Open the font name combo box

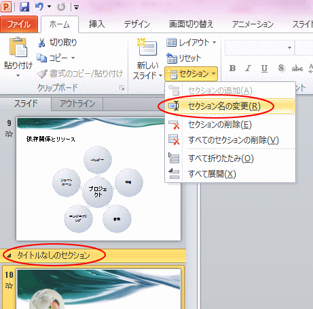pyautogui.click(x=259, y=47)
